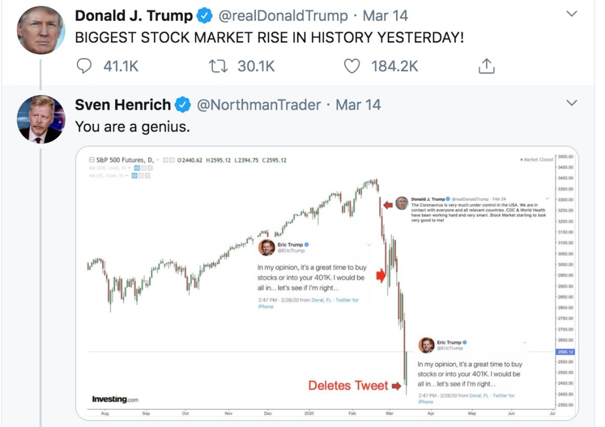Screen dimensions: 605x427
Task: Open the Sven Henrich display name
Action: (123, 105)
